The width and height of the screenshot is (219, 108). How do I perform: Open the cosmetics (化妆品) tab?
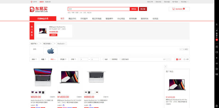pyautogui.click(x=155, y=19)
